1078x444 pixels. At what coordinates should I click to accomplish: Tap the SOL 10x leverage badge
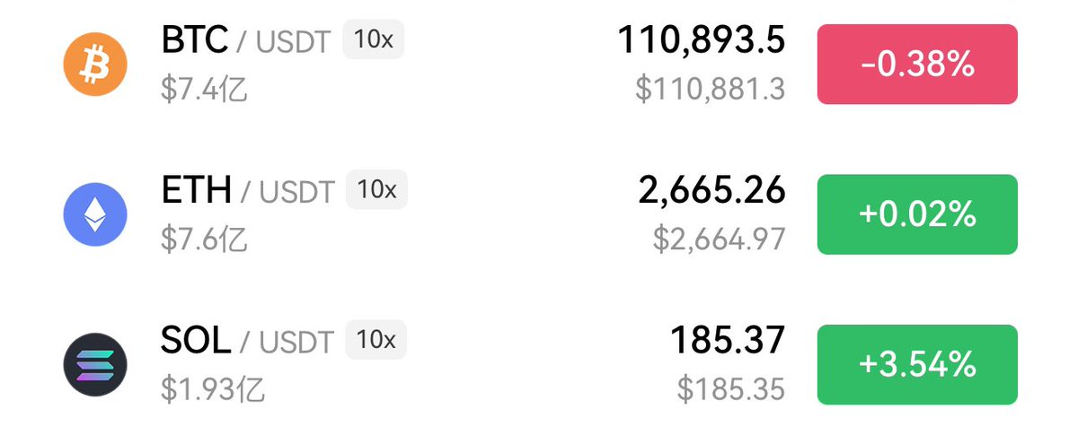click(x=376, y=340)
